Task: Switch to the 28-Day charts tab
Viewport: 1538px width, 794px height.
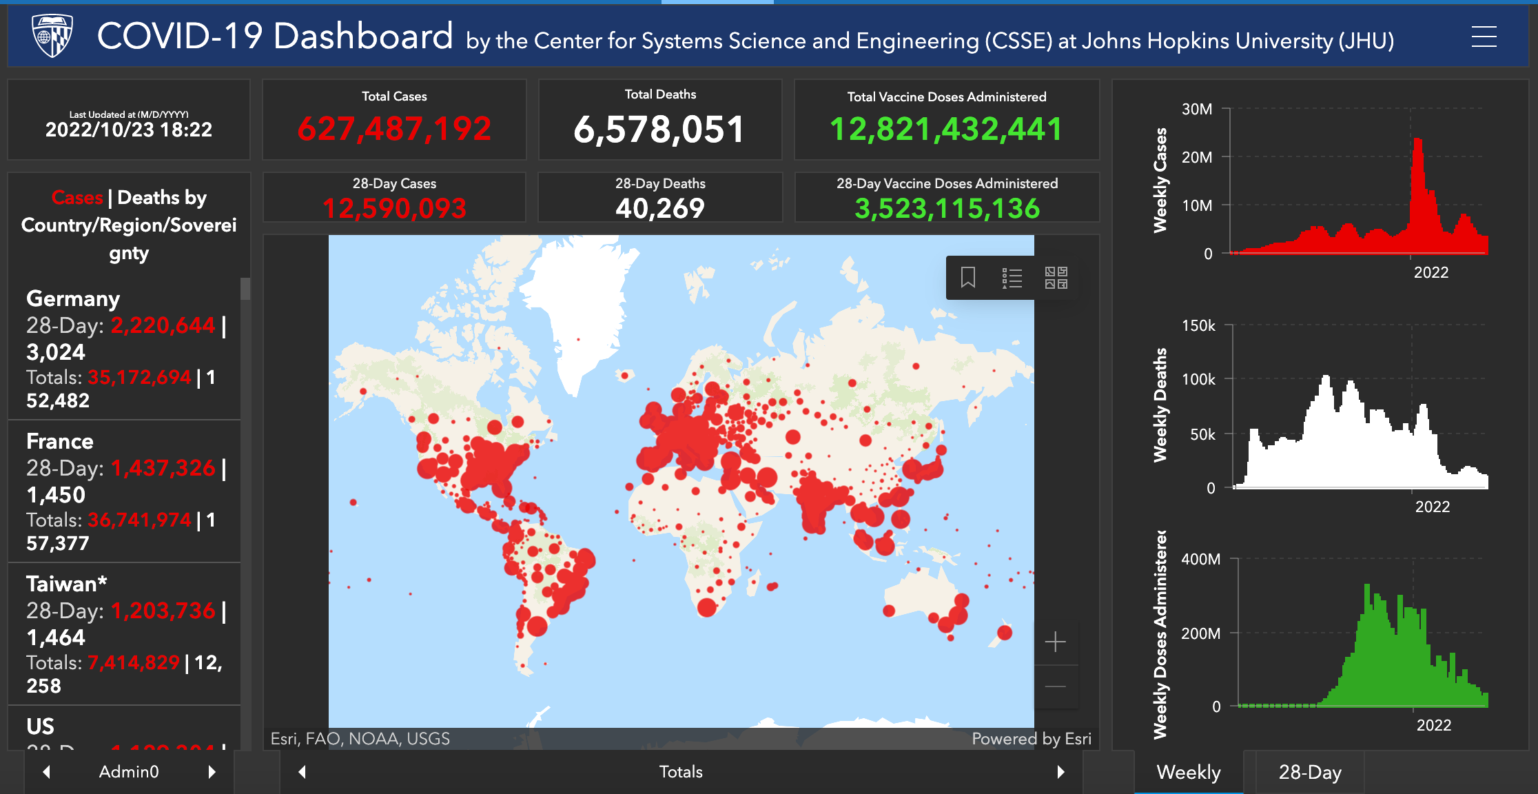Action: (x=1309, y=772)
